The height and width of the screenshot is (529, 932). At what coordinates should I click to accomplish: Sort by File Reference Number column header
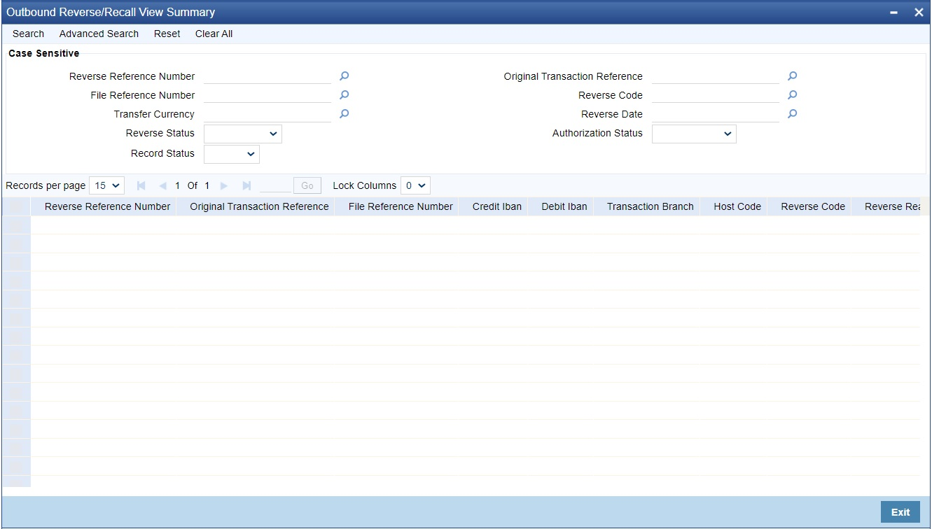coord(401,206)
